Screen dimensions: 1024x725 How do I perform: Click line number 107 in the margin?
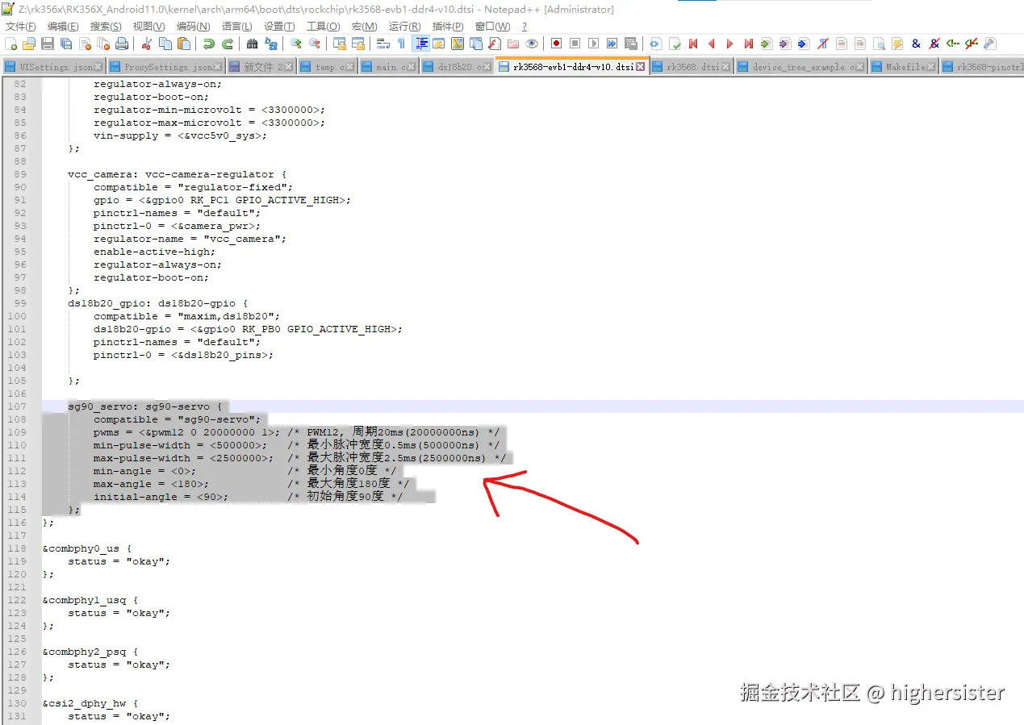(x=16, y=406)
